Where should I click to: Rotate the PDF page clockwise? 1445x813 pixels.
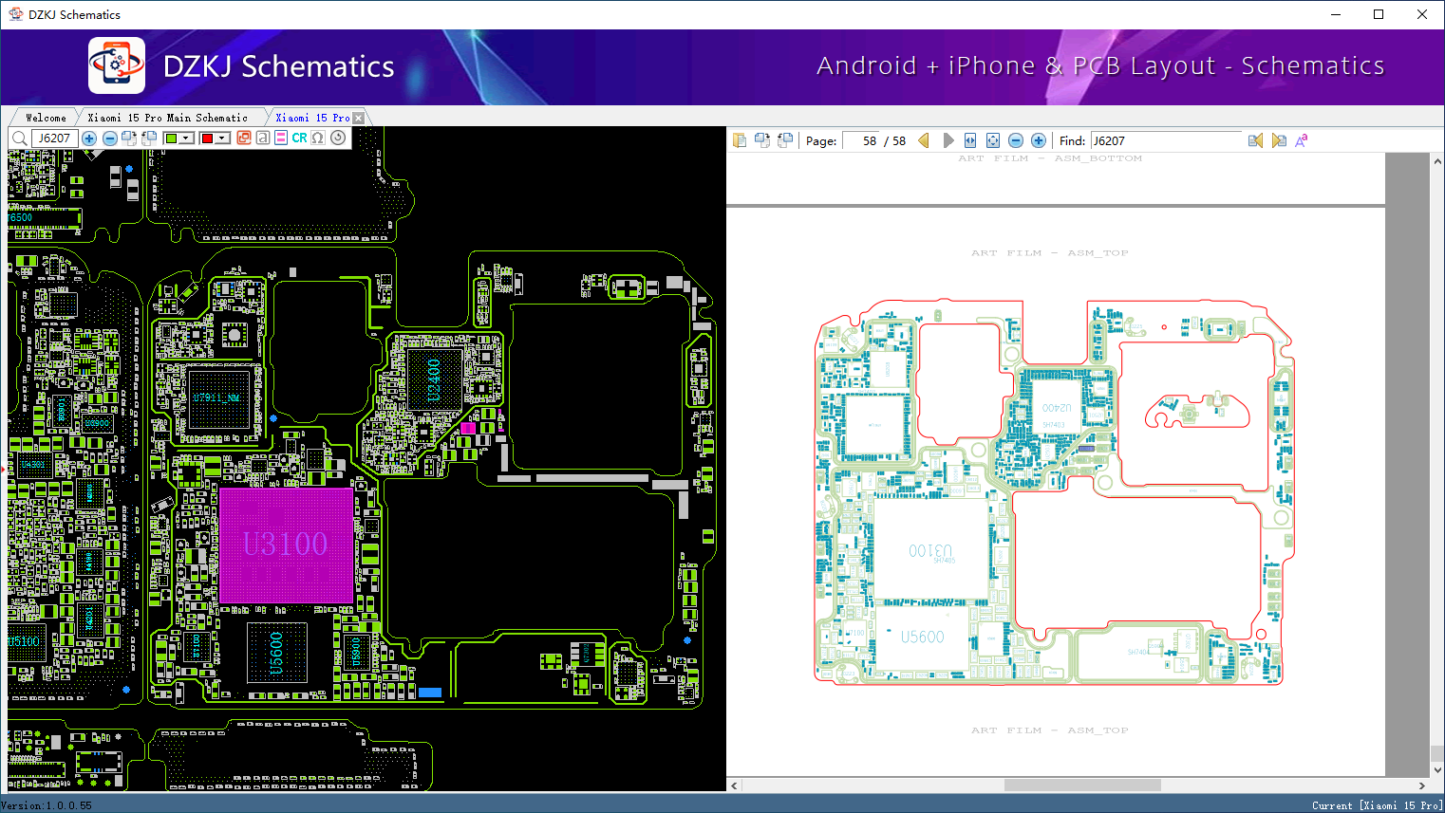762,140
